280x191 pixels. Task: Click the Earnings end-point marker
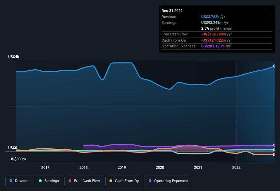[274, 150]
